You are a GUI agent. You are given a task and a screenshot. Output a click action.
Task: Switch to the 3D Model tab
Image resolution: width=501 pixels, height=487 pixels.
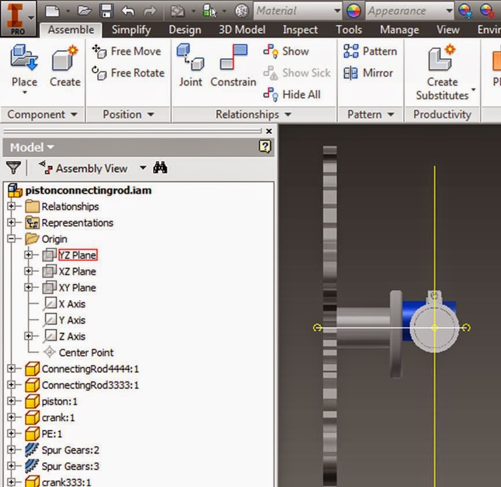coord(241,29)
